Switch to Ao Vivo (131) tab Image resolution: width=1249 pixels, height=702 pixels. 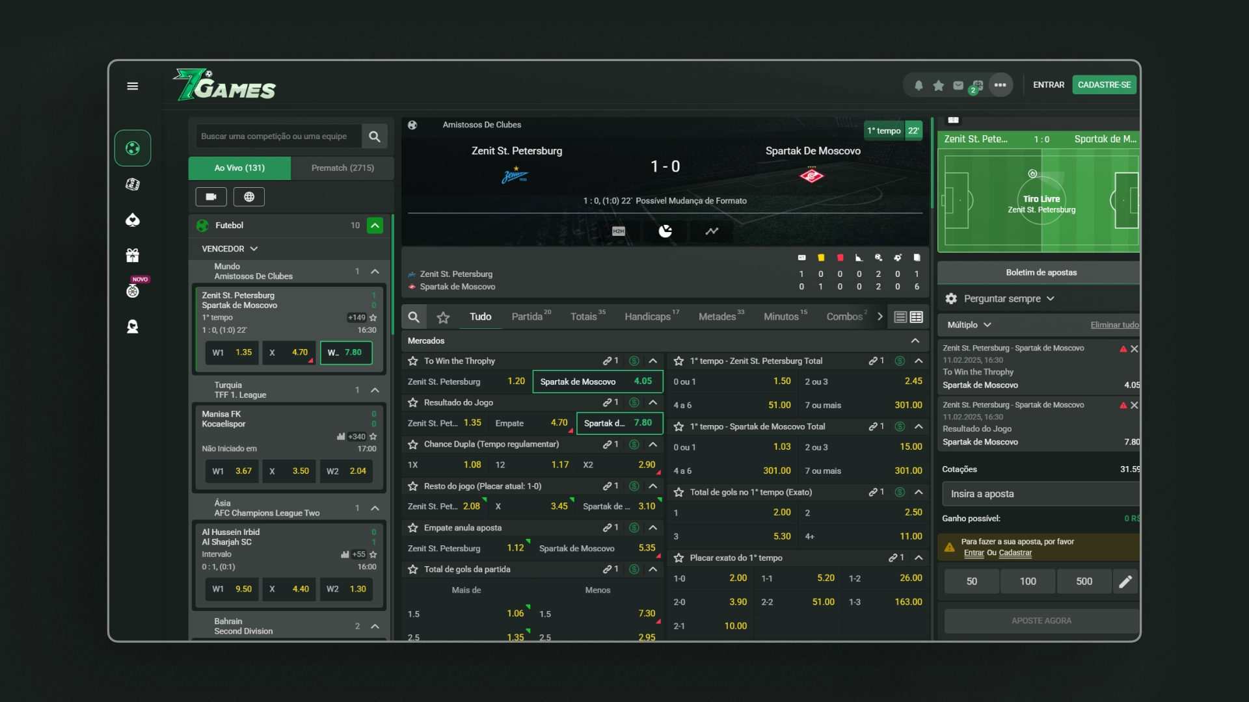(x=239, y=168)
